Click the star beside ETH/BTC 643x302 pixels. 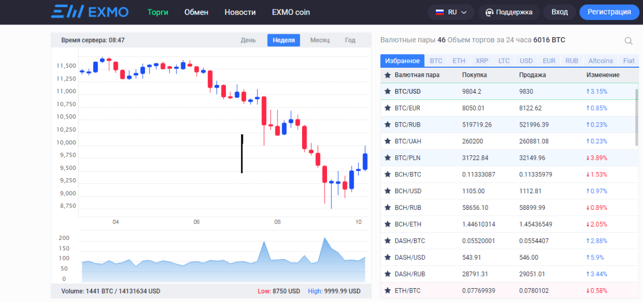tap(388, 291)
